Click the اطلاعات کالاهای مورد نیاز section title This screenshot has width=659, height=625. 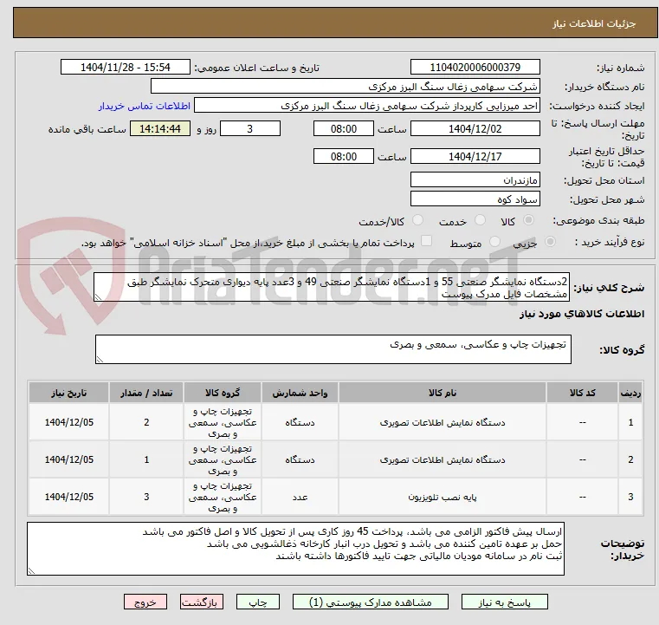pos(582,314)
